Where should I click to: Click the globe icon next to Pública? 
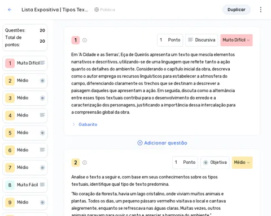pyautogui.click(x=97, y=10)
